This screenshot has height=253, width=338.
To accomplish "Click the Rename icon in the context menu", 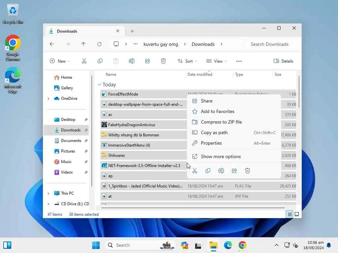I will coord(221,171).
